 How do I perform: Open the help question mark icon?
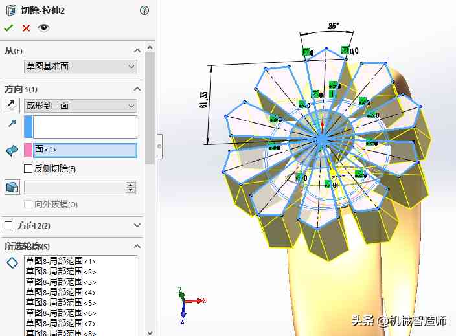tap(144, 10)
